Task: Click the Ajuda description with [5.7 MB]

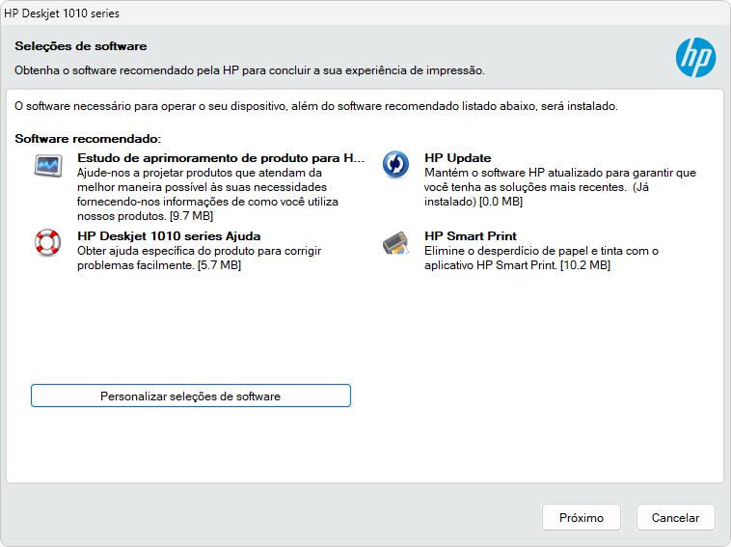Action: click(x=199, y=258)
